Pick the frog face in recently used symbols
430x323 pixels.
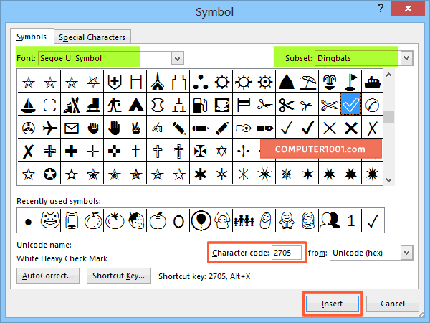[x=50, y=220]
